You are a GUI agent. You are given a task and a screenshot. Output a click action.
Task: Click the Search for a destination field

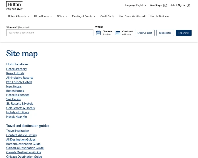(50, 33)
